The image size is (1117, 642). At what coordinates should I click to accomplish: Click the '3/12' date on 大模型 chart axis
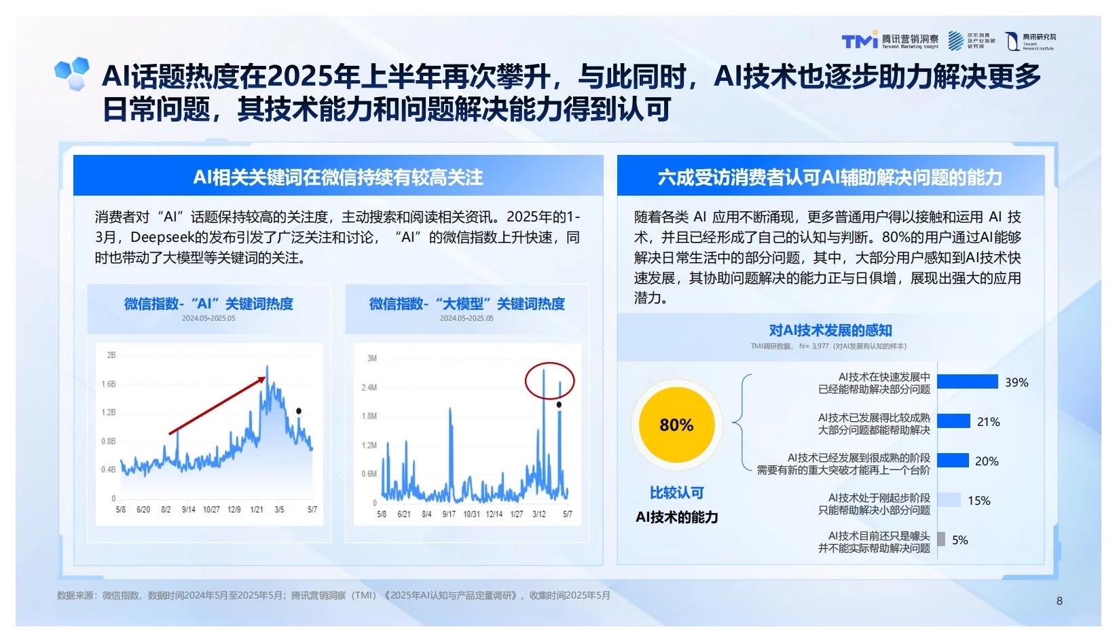pyautogui.click(x=538, y=514)
